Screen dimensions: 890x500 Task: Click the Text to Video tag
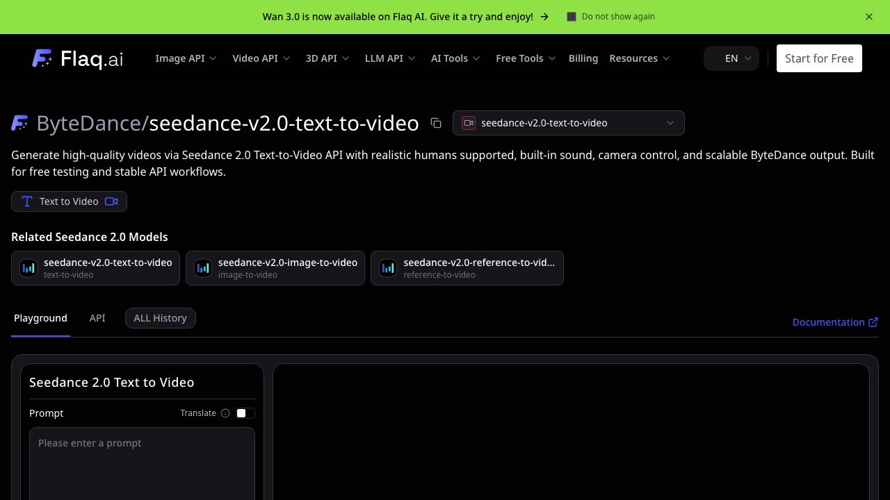pos(69,201)
